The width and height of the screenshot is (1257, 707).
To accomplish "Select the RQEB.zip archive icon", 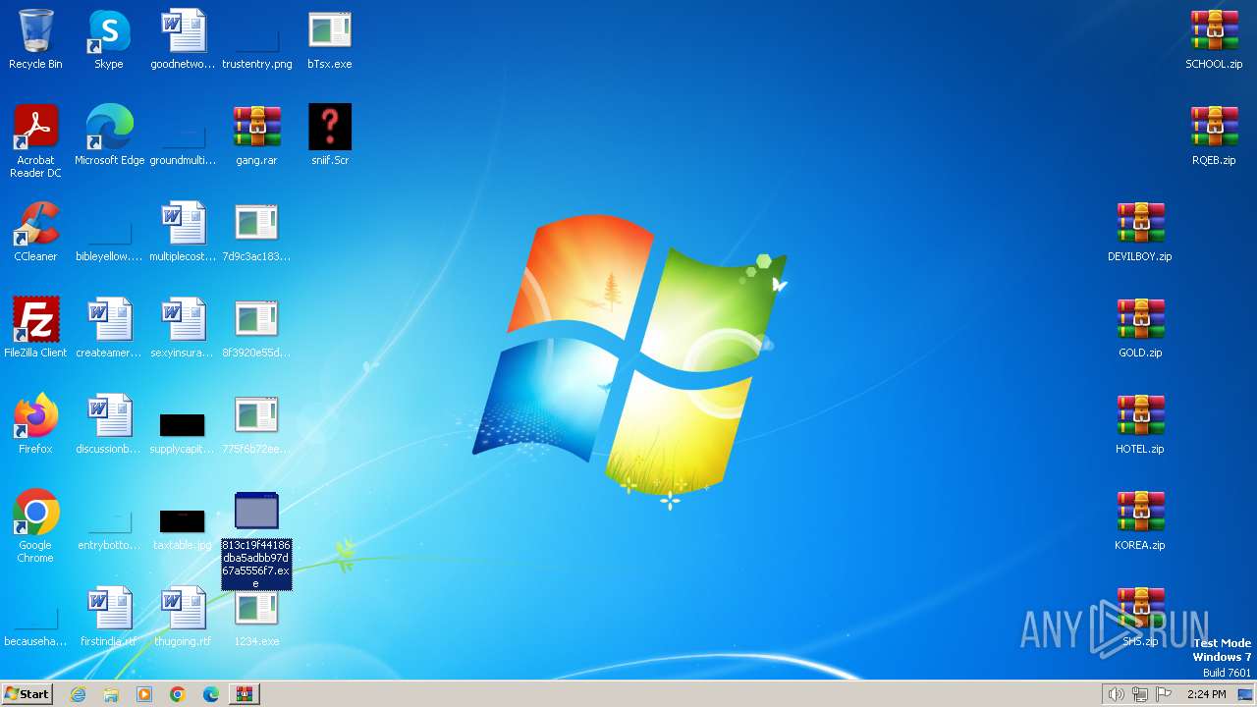I will [1214, 128].
